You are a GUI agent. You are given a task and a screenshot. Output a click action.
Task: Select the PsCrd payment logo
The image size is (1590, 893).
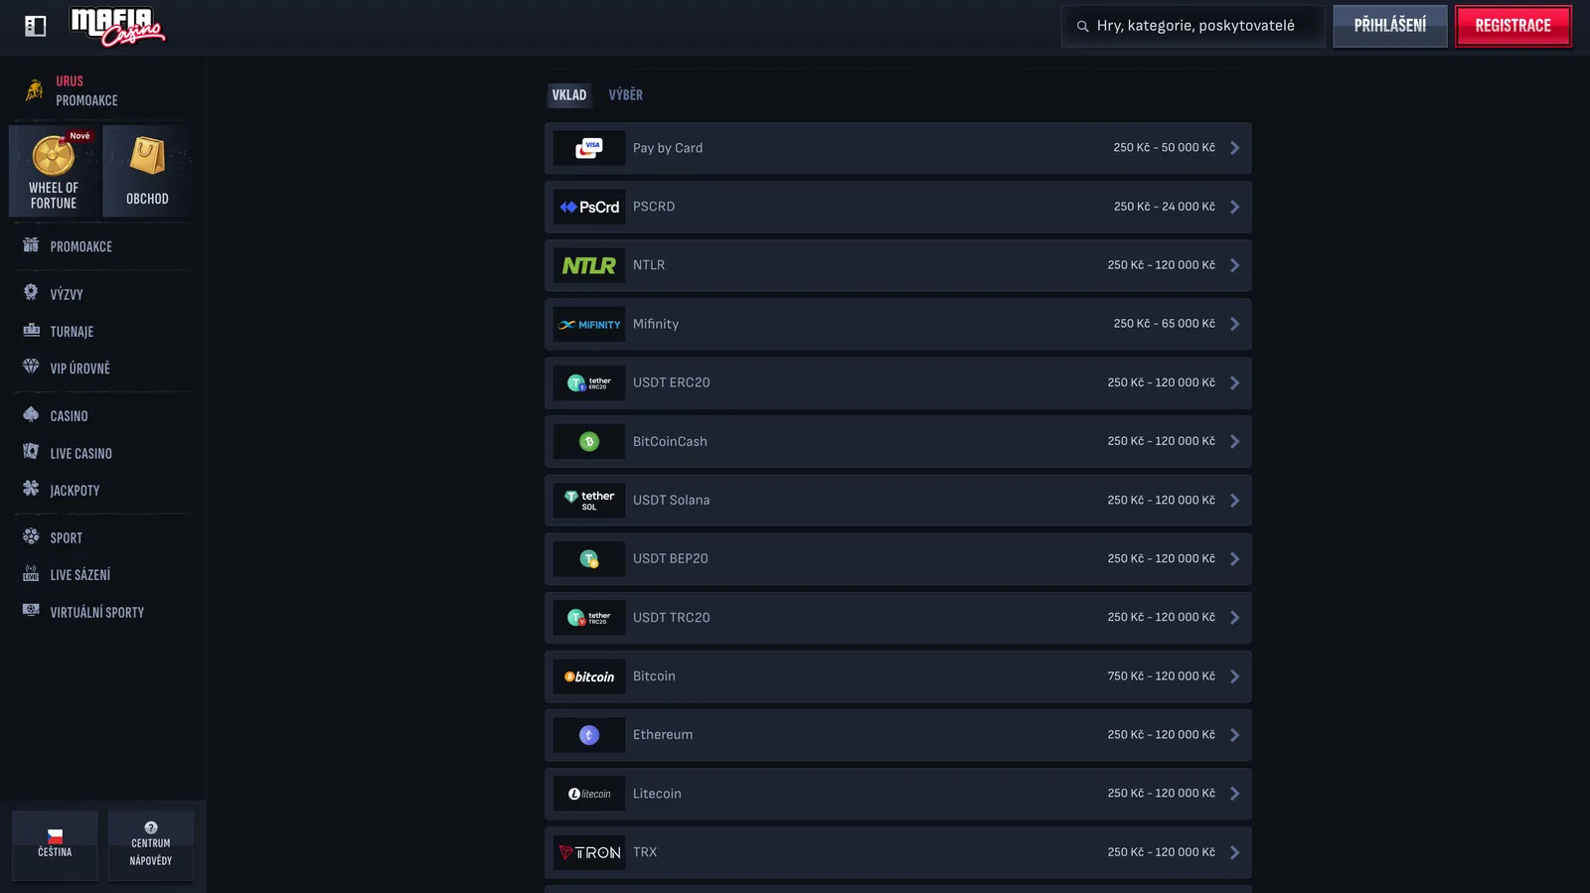click(589, 207)
